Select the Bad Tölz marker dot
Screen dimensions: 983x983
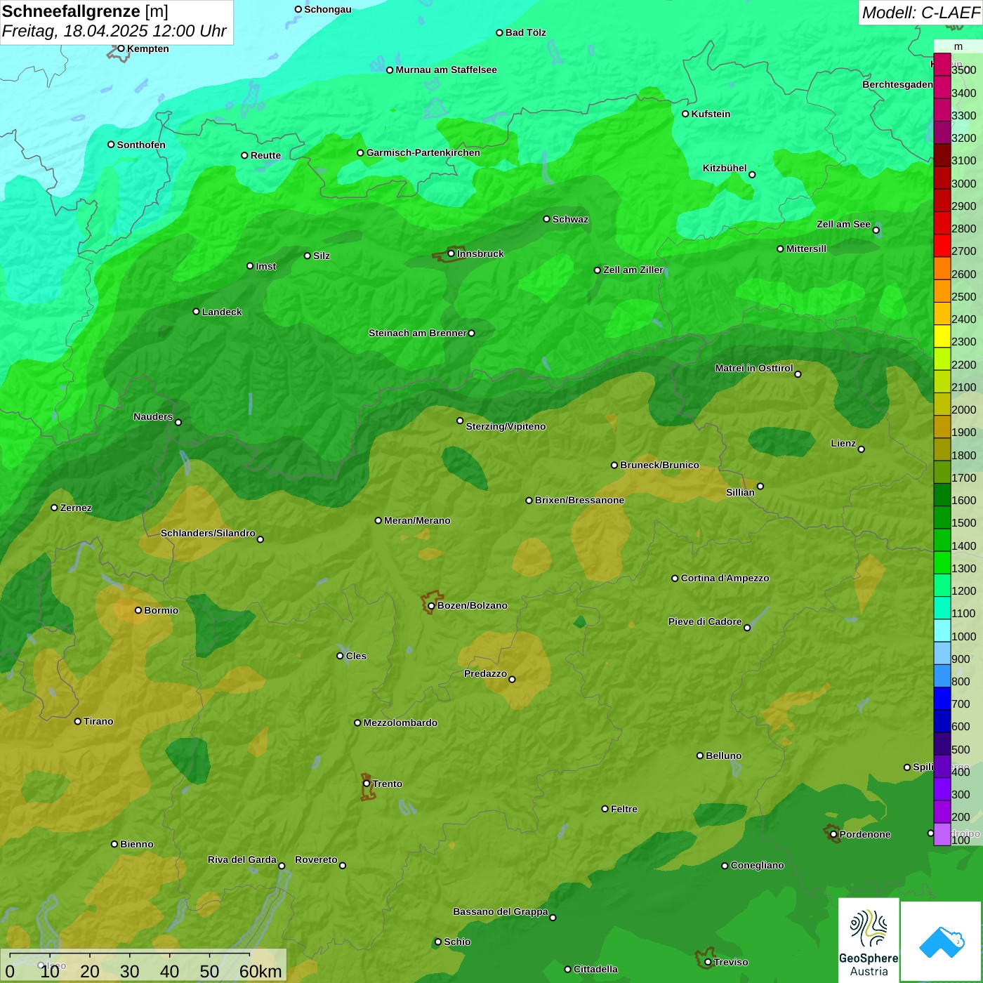tap(499, 32)
